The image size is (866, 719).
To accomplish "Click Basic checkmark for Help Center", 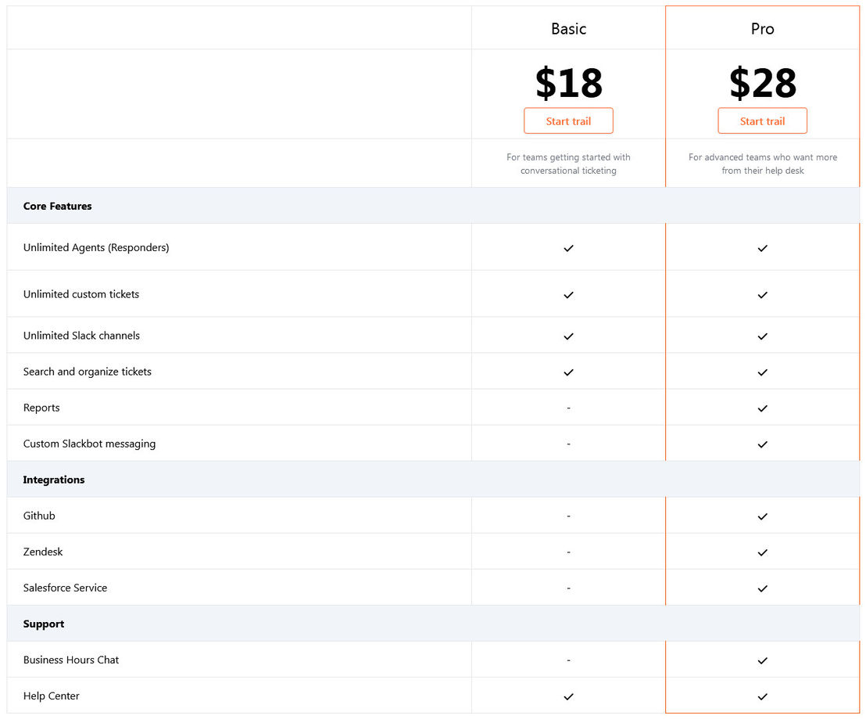I will tap(568, 696).
